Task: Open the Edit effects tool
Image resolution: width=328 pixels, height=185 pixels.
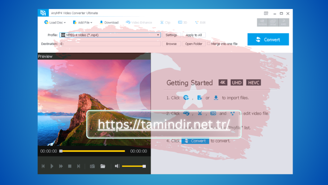Action: click(200, 22)
